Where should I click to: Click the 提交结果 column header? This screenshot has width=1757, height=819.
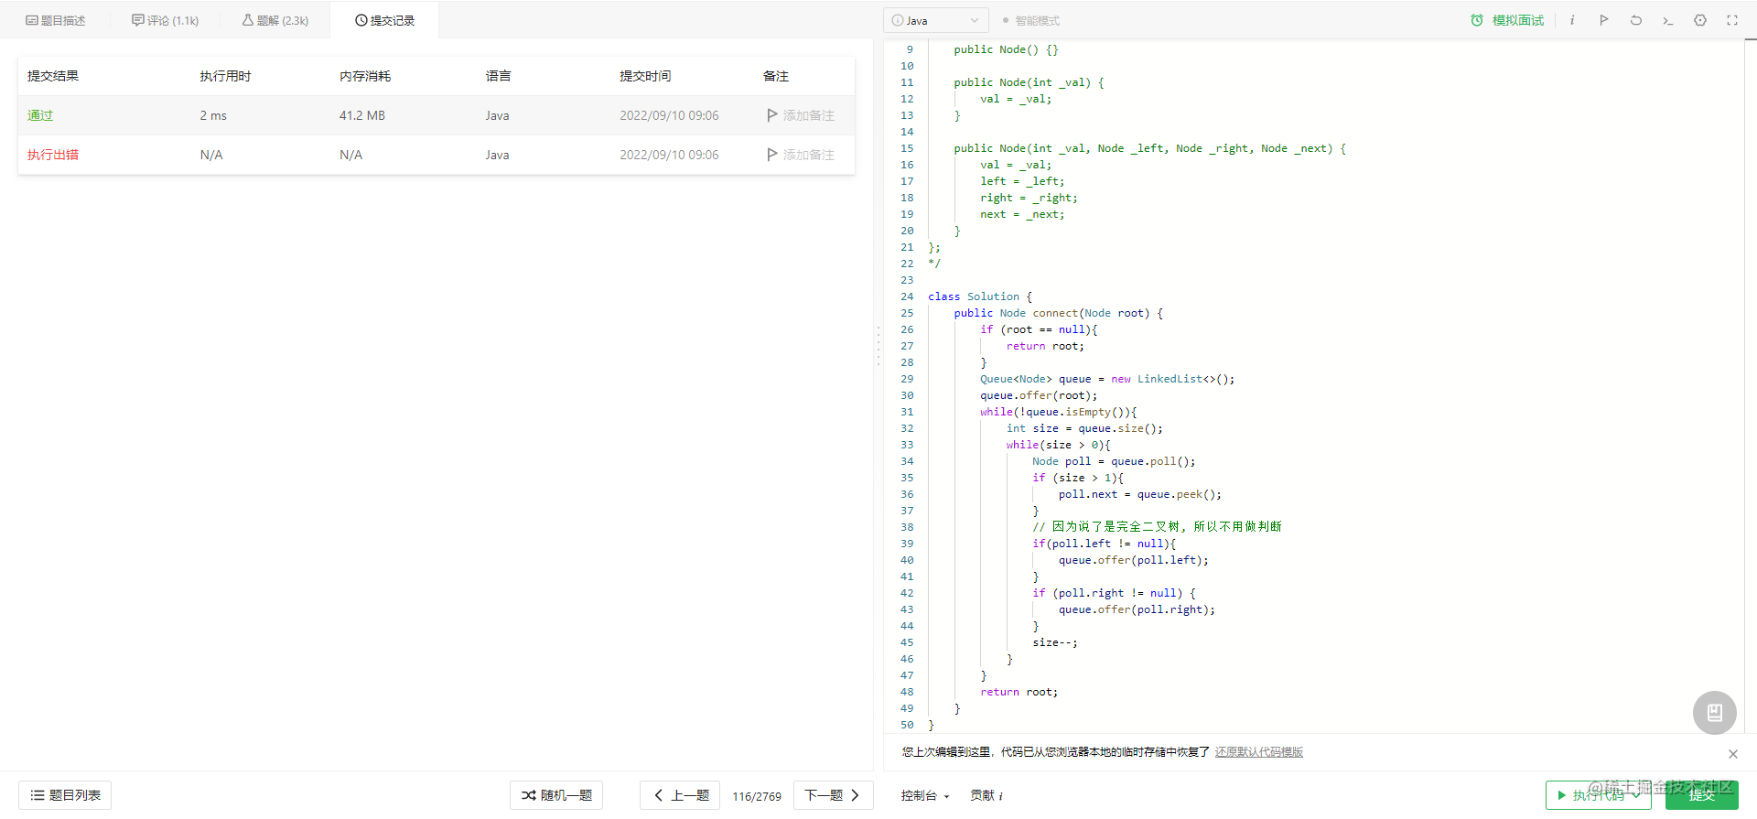[53, 76]
